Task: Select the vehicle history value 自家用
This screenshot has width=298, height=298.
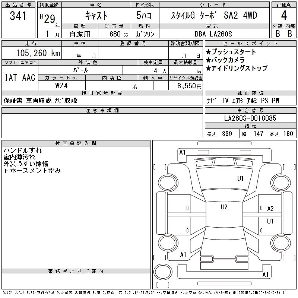Action: click(x=80, y=34)
